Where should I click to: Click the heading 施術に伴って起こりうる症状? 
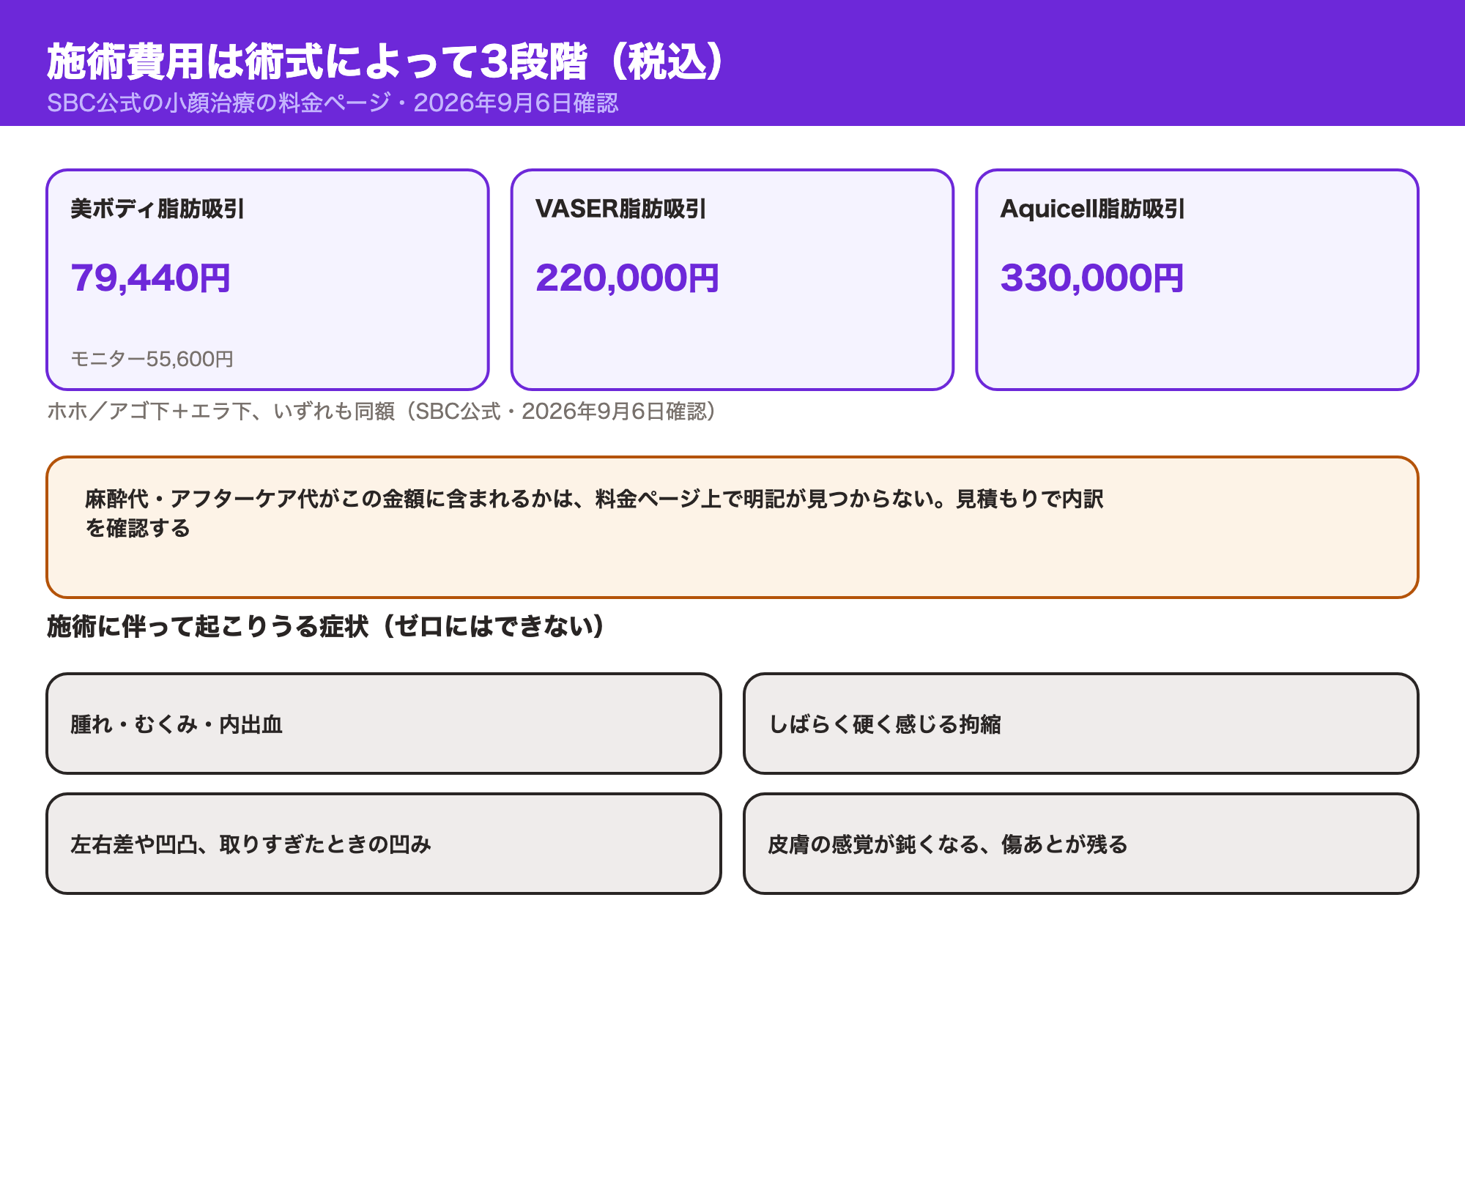[208, 627]
